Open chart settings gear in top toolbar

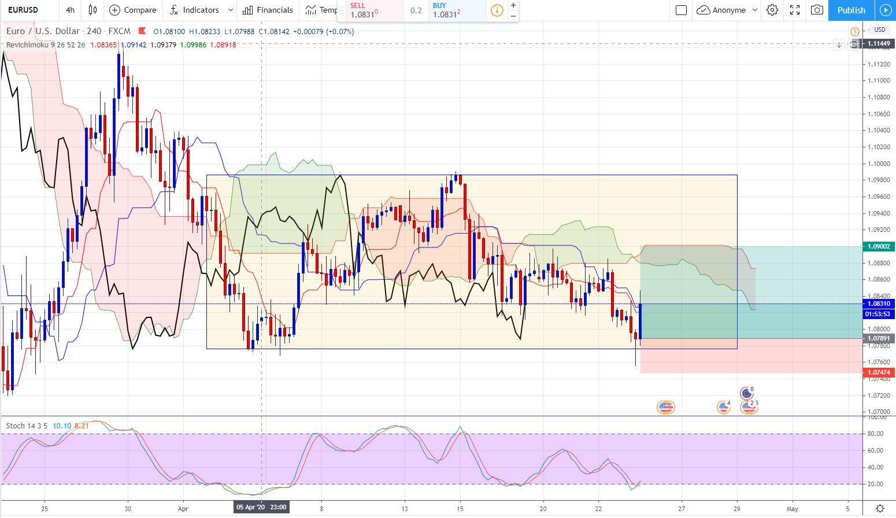tap(772, 10)
